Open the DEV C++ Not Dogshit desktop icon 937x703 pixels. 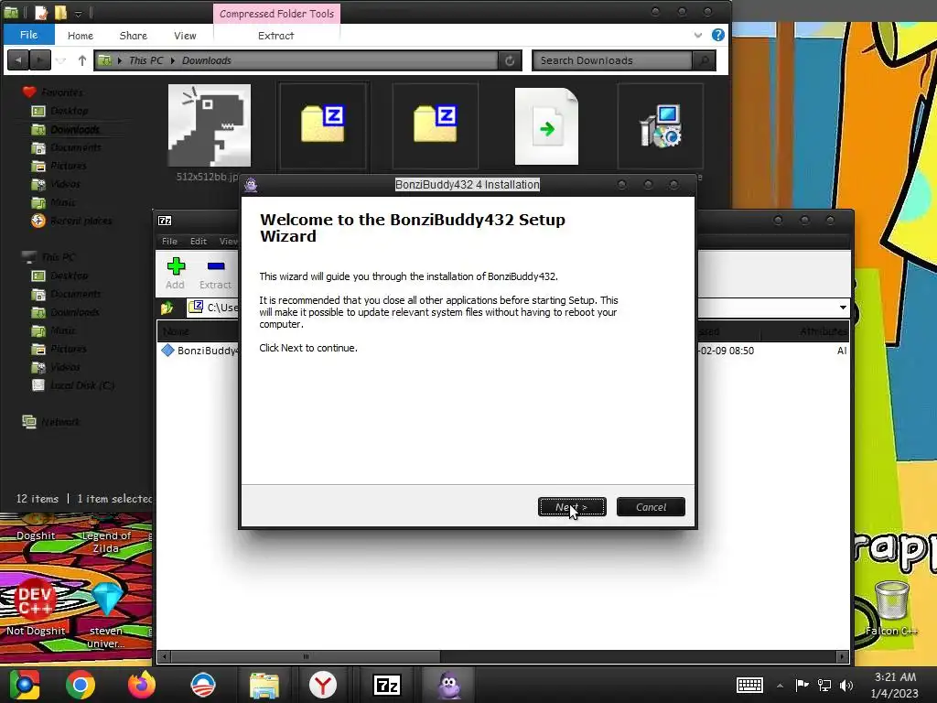click(36, 607)
